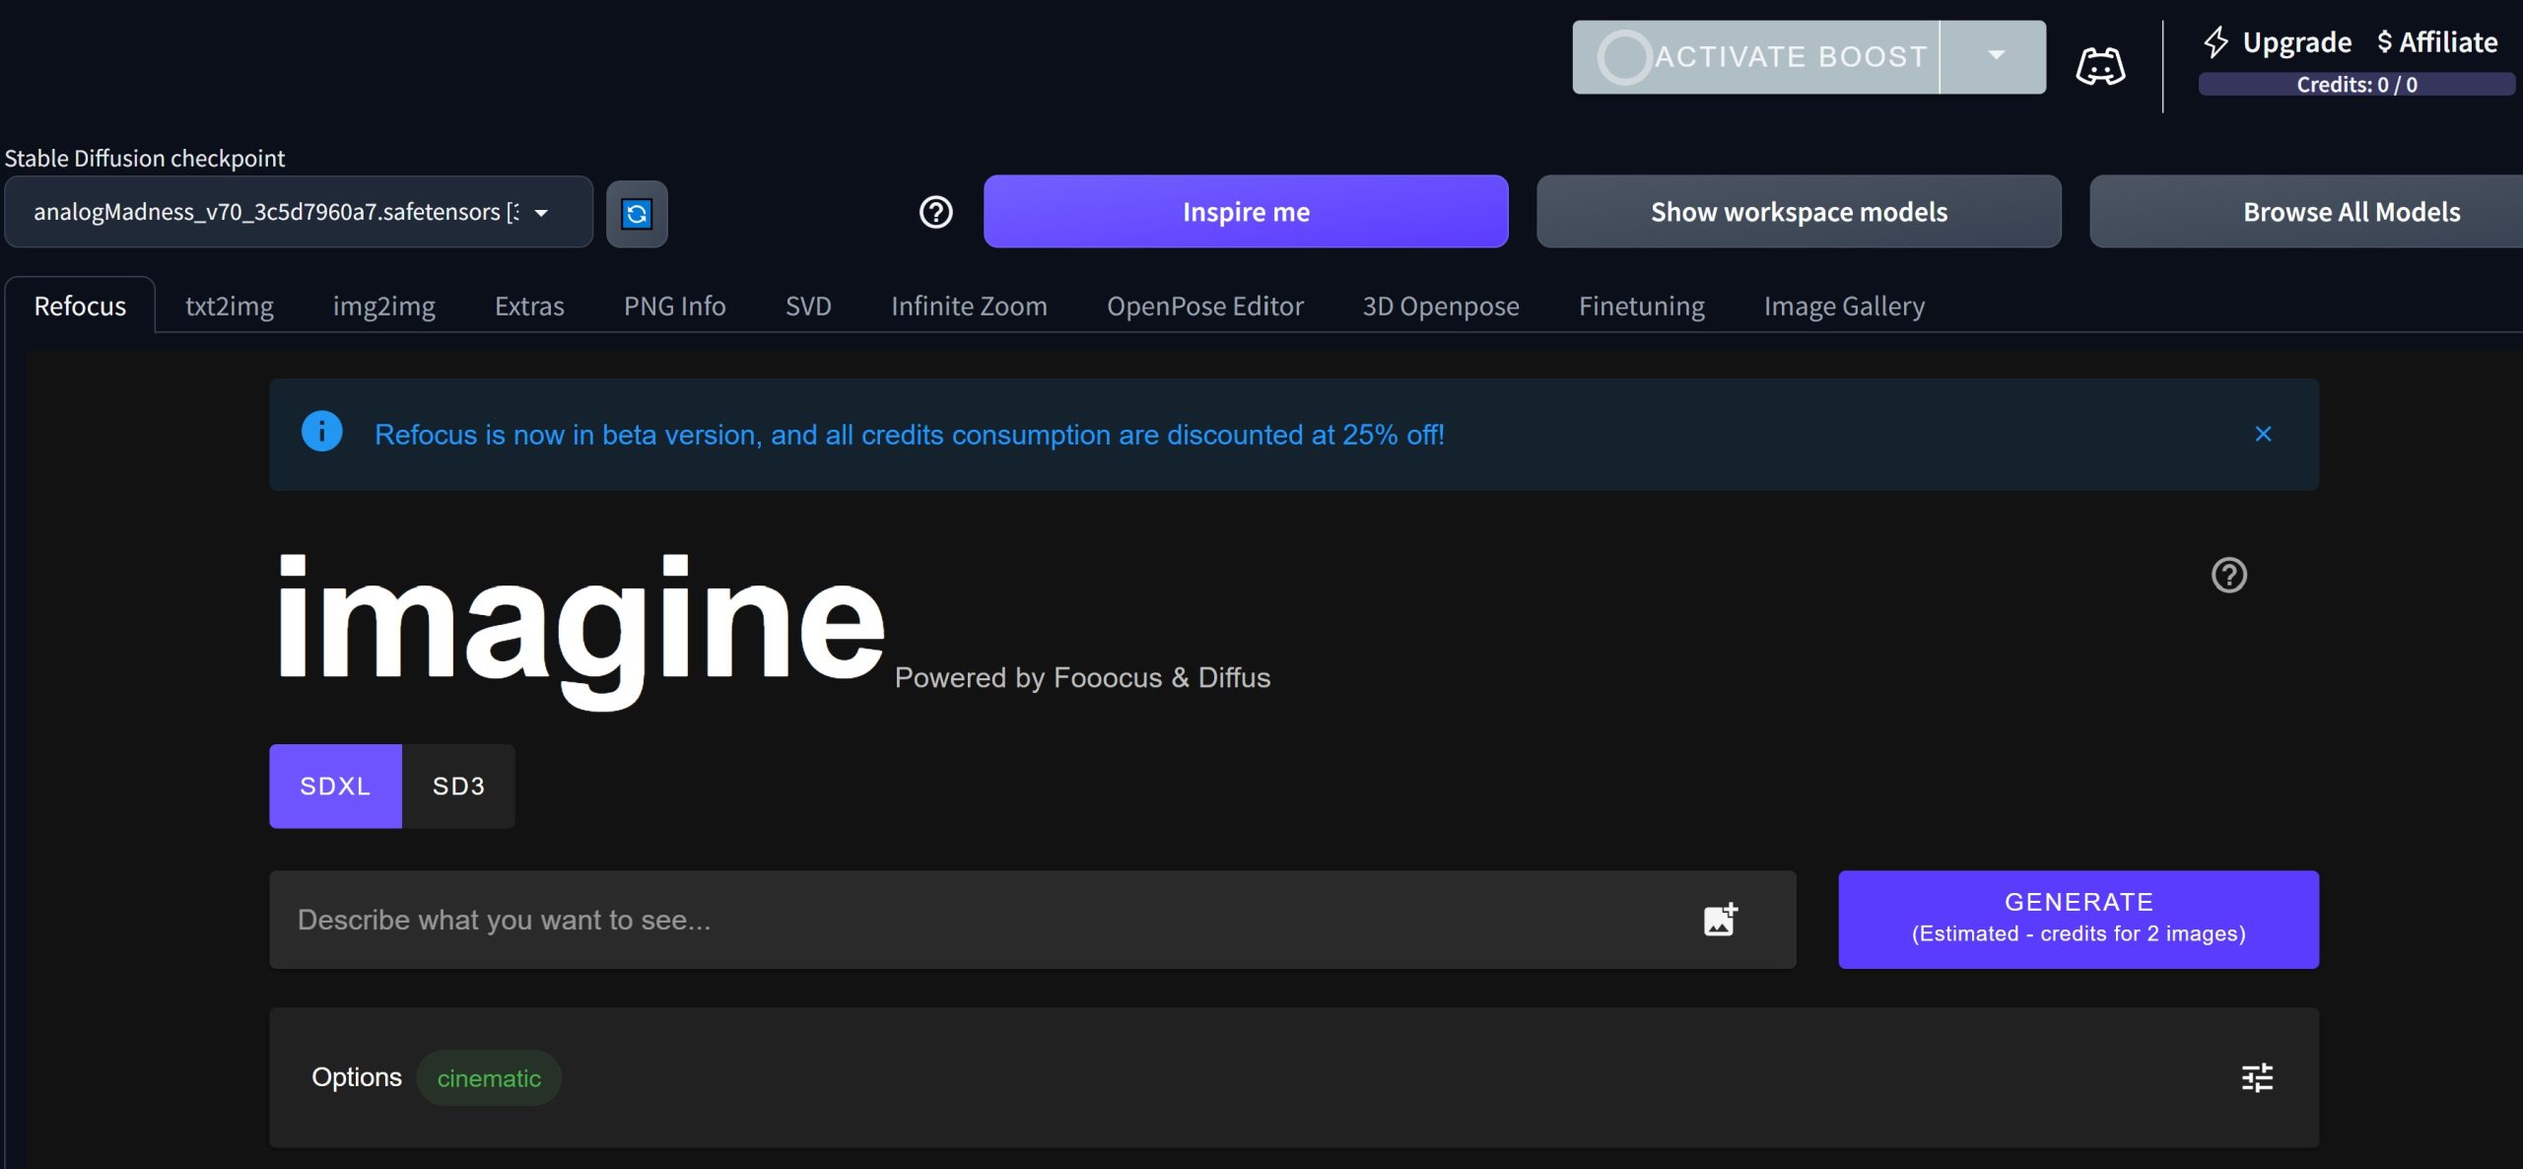Click the help icon beside Inspire me
Screen dimensions: 2523x1169
tap(935, 212)
